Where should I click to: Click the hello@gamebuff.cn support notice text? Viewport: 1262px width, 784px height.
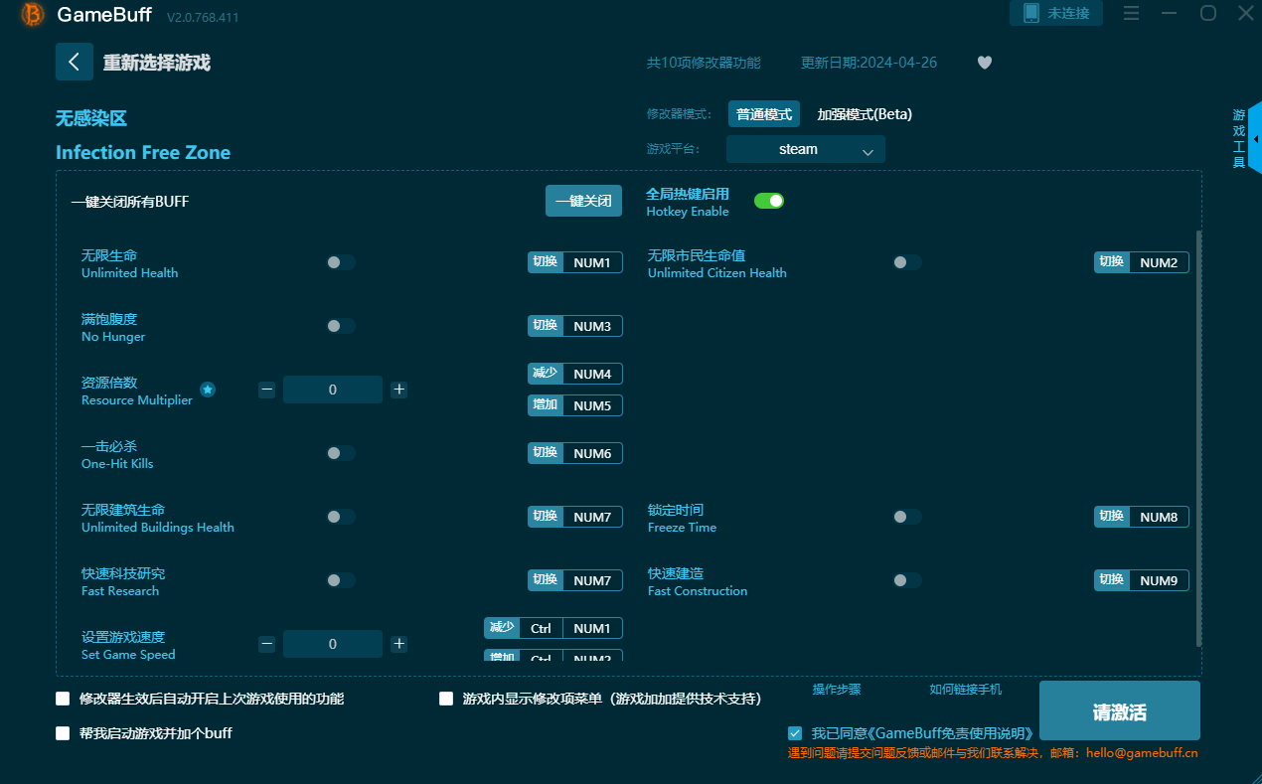click(993, 753)
